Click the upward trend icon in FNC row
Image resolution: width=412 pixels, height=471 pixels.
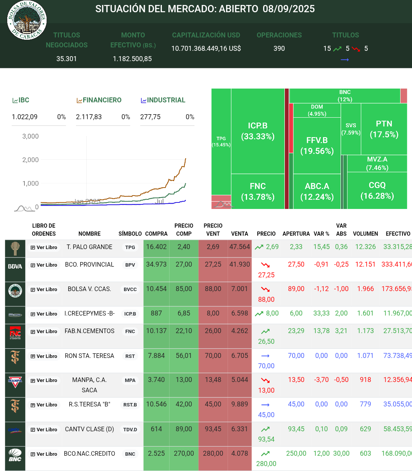click(265, 331)
